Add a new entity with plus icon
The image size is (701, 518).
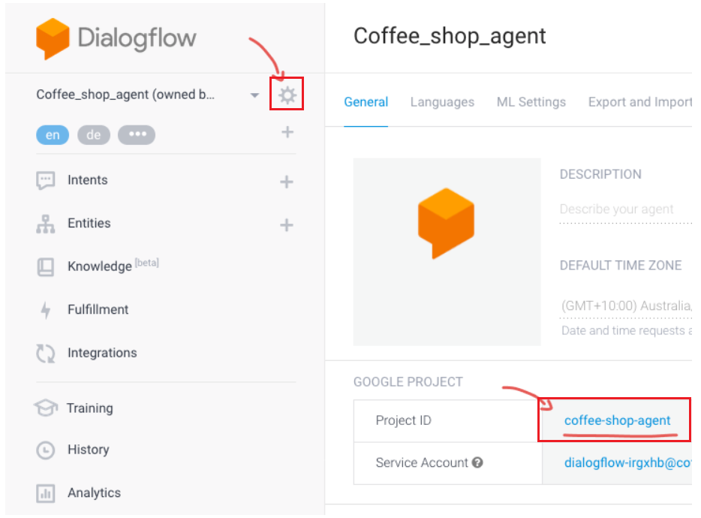tap(287, 224)
